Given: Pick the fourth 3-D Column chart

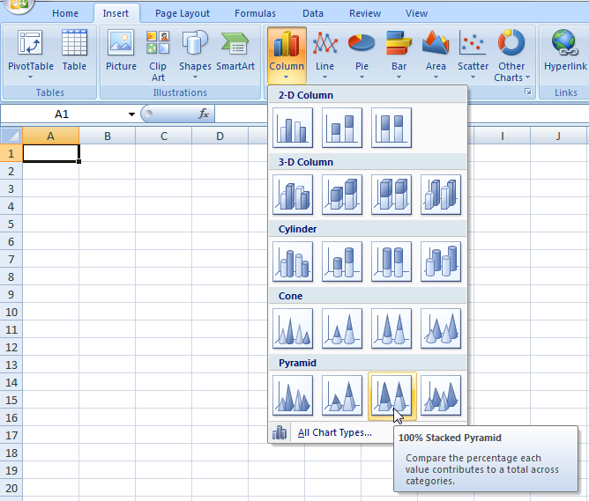Looking at the screenshot, I should click(441, 195).
